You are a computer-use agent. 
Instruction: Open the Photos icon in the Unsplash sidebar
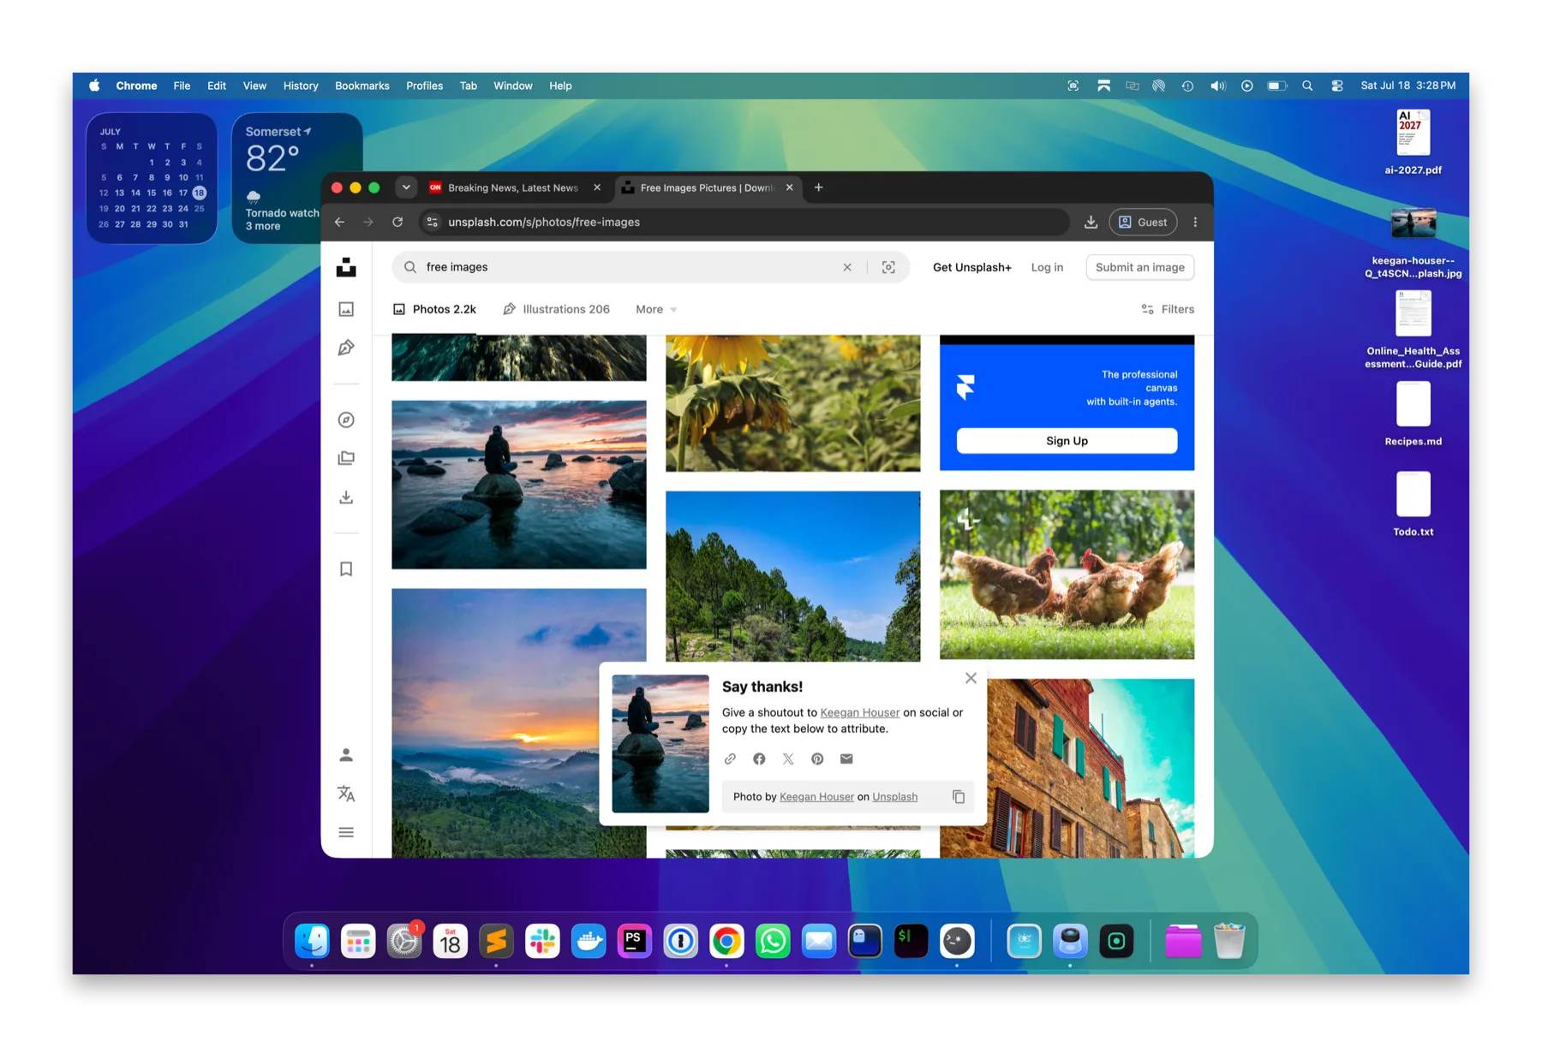[346, 309]
